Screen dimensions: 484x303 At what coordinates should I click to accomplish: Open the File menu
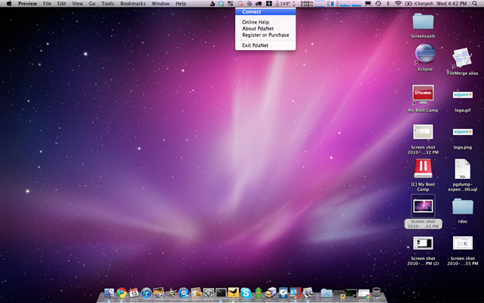47,4
